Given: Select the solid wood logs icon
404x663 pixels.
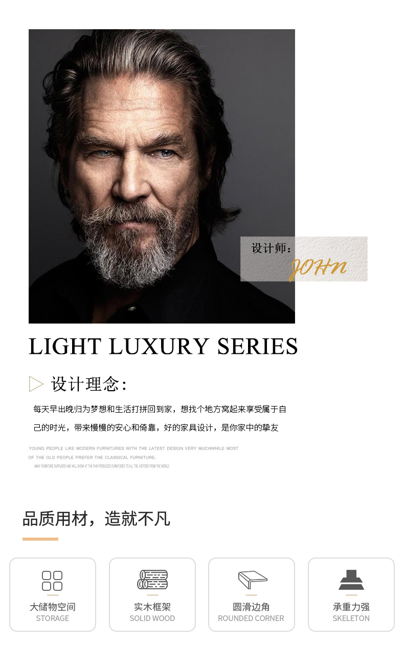Looking at the screenshot, I should coord(152,580).
